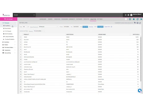This screenshot has width=143, height=107.
Task: Select Worst Sellers in sidebar
Action: pos(8,29)
